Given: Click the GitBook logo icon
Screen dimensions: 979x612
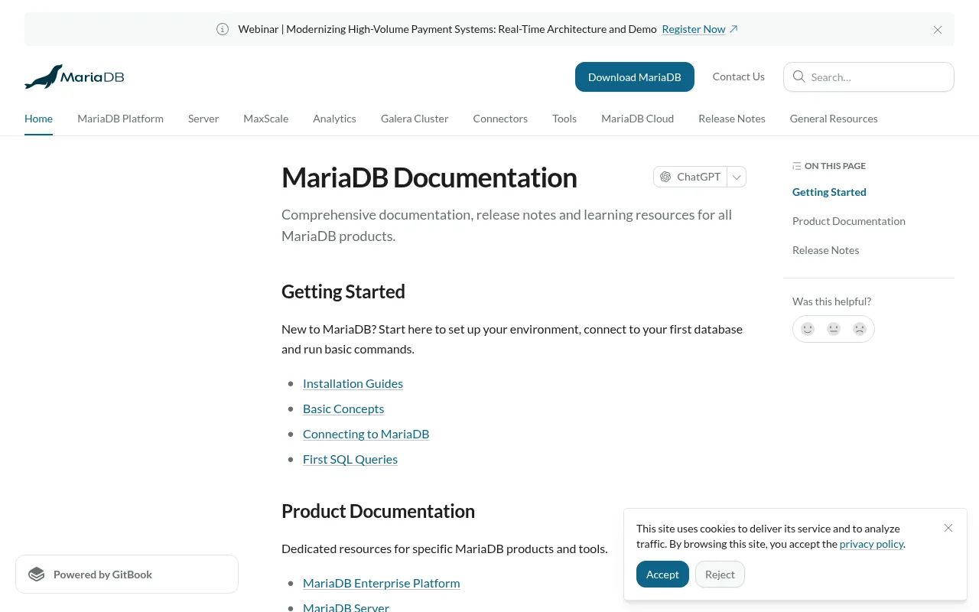Looking at the screenshot, I should [x=37, y=575].
